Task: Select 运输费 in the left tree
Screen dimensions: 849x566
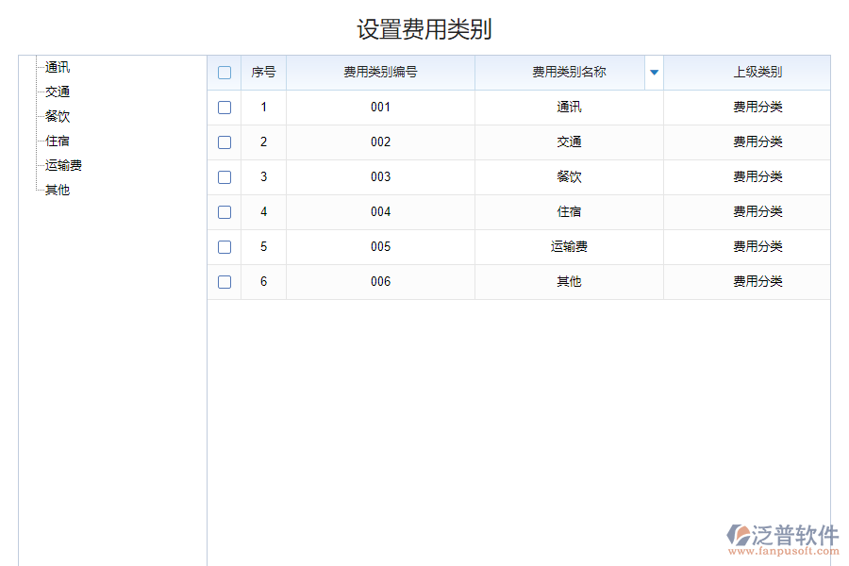Action: click(x=62, y=165)
